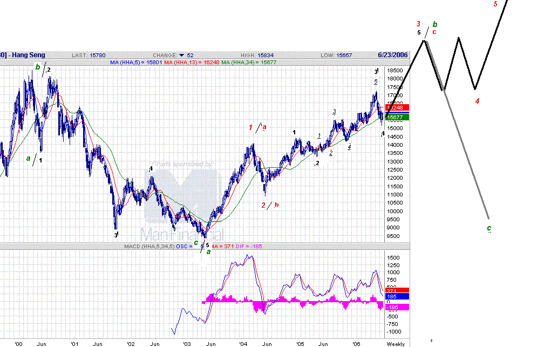Click the MA (HHA,34) = 15677 legend

tap(249, 63)
